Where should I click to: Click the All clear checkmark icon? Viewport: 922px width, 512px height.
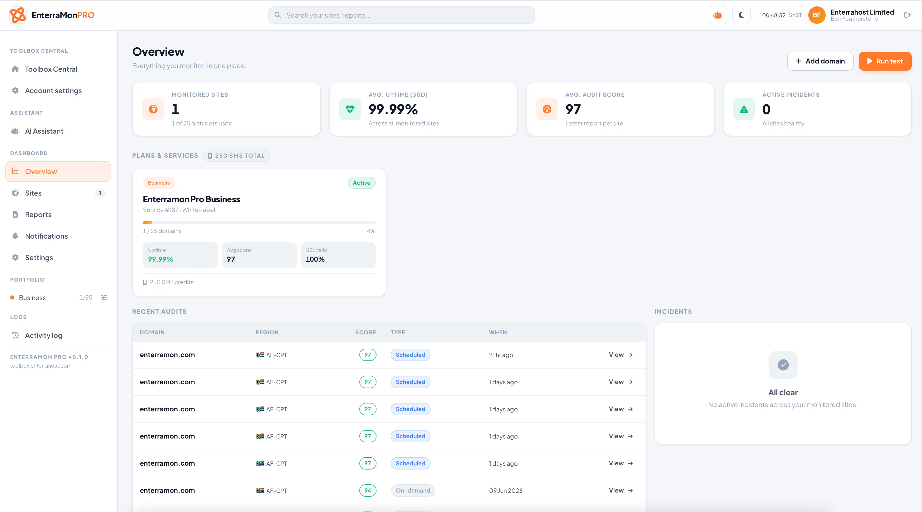click(x=783, y=365)
